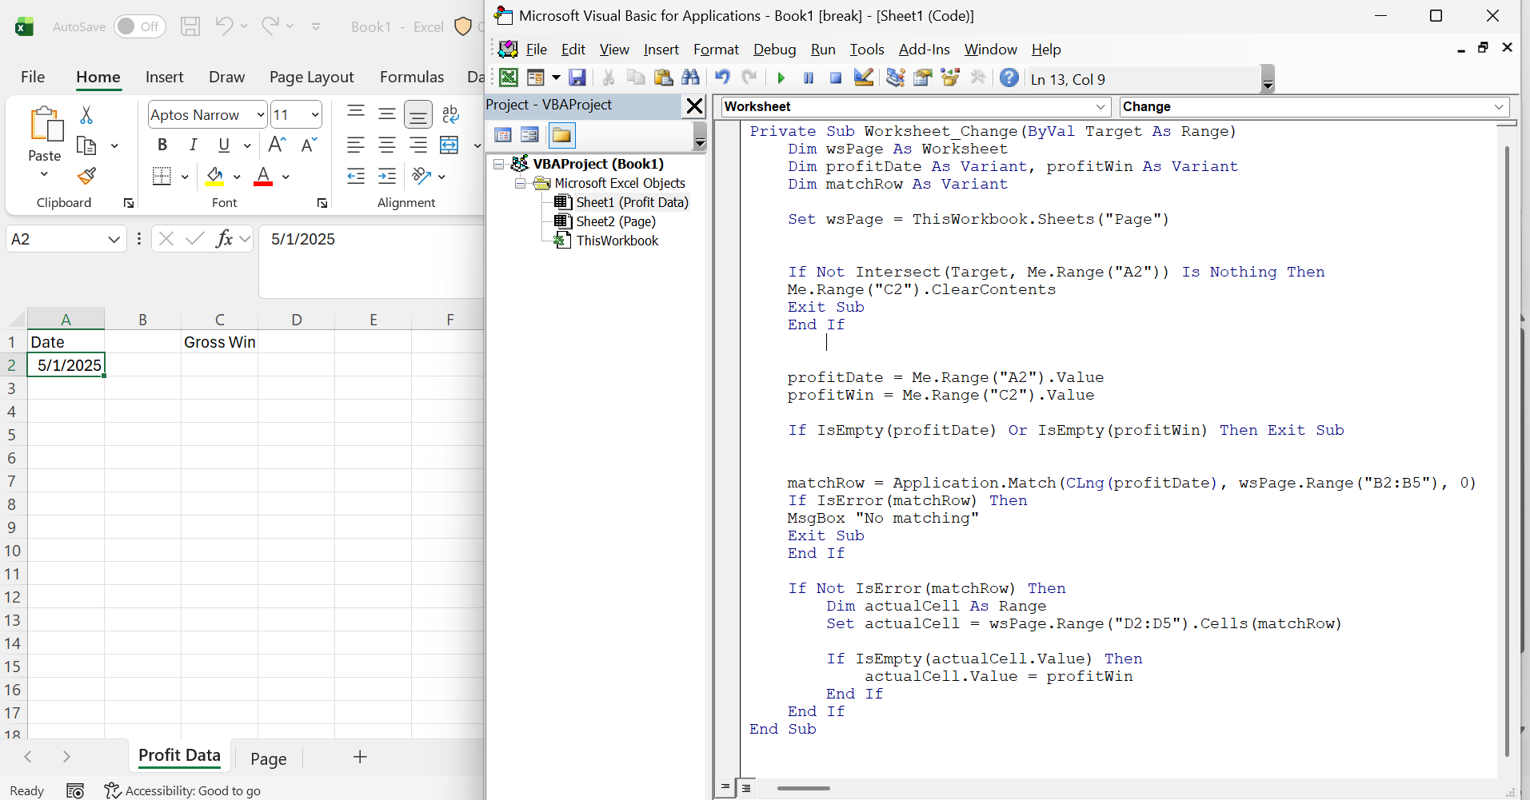Screen dimensions: 1530x800
Task: Toggle Bold formatting in Excel
Action: click(x=162, y=145)
